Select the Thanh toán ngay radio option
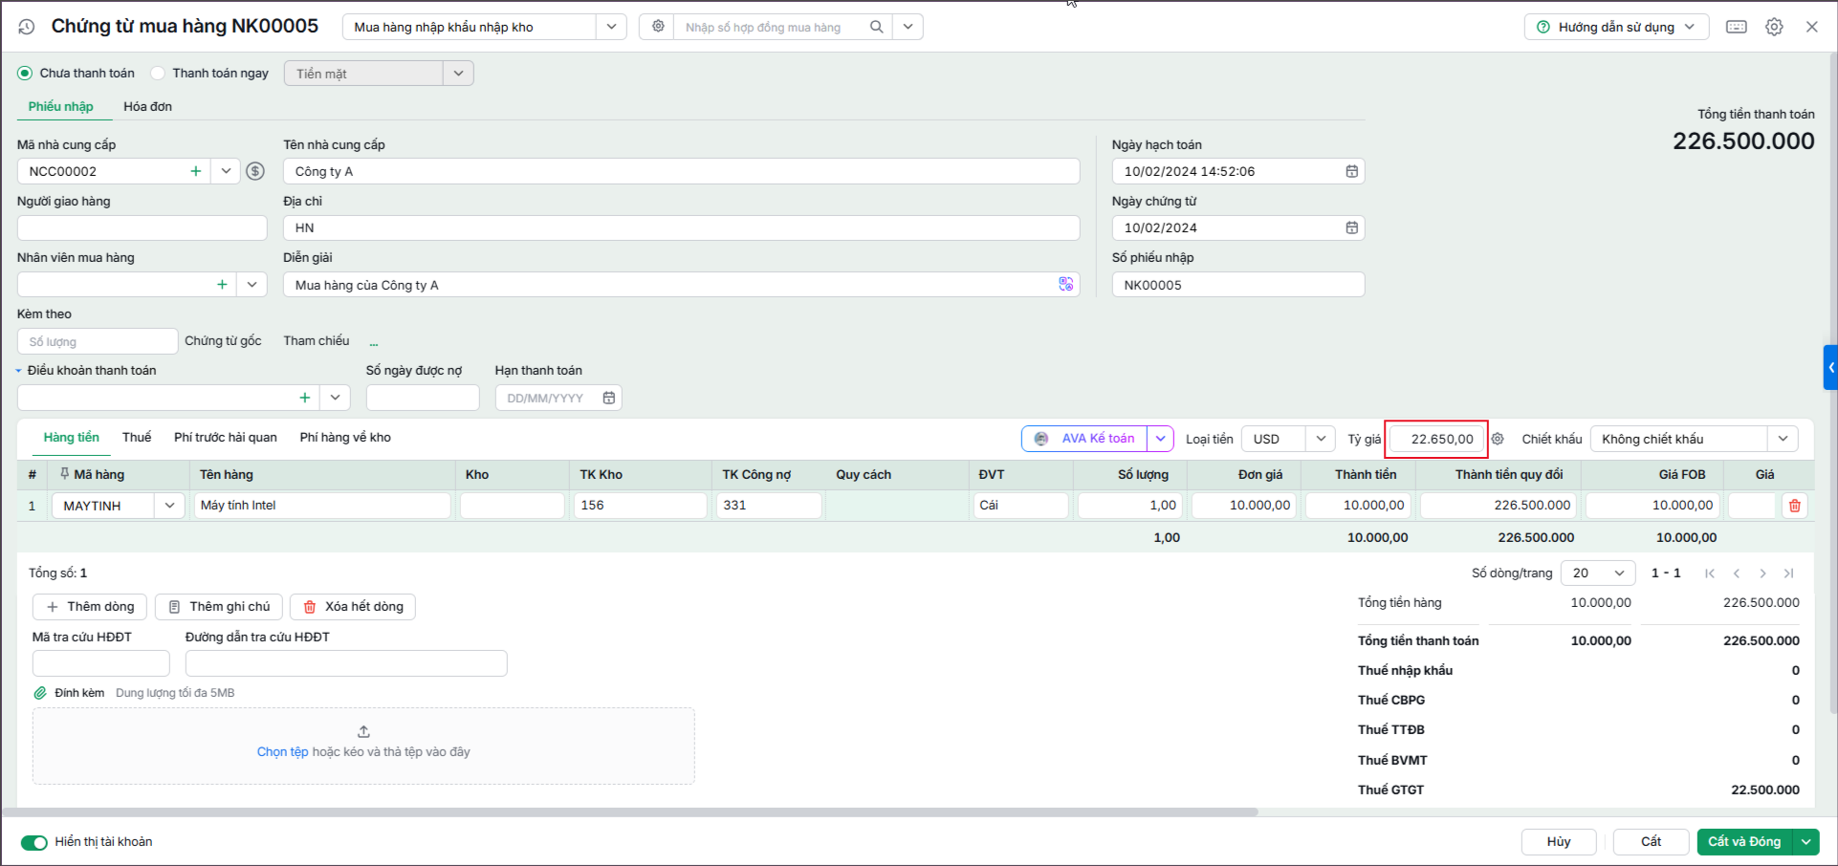 click(x=158, y=73)
